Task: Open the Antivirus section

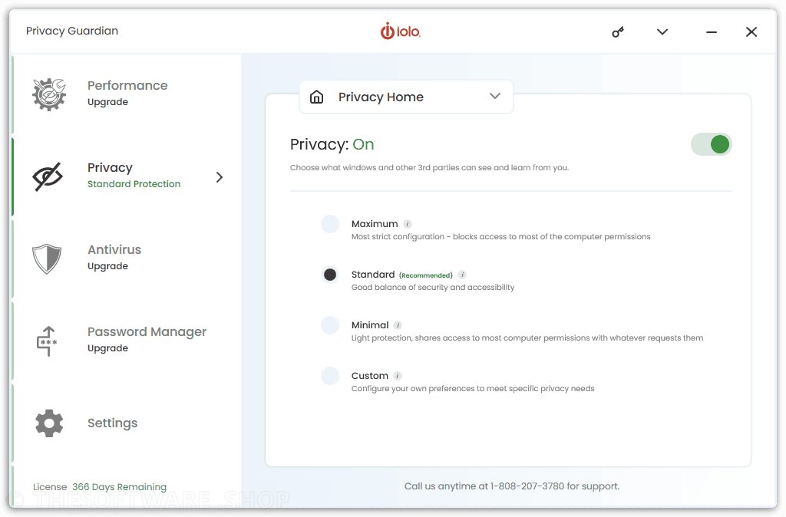Action: [127, 258]
